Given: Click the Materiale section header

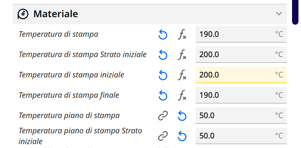Looking at the screenshot, I should (150, 14).
